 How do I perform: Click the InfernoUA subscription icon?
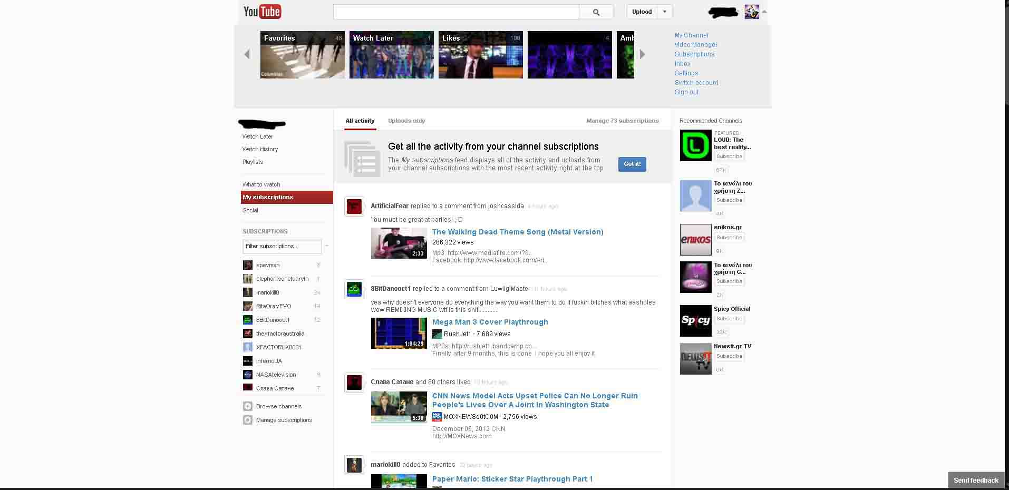[248, 361]
